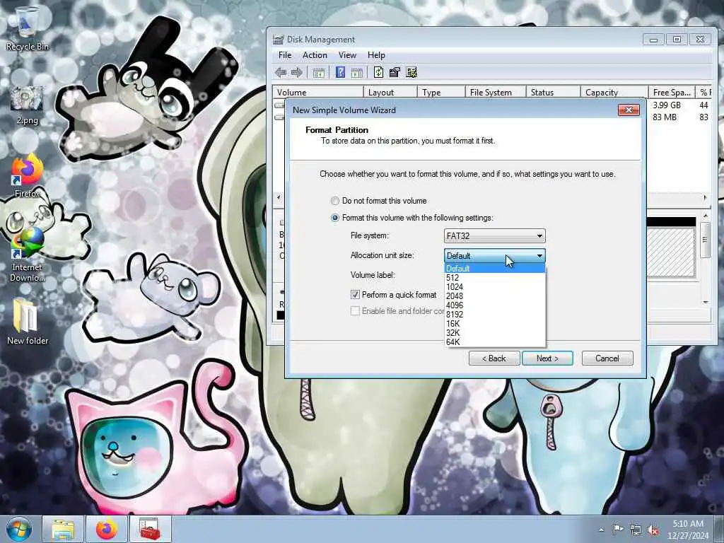724x543 pixels.
Task: Click the red toolbox taskbar icon
Action: 150,529
